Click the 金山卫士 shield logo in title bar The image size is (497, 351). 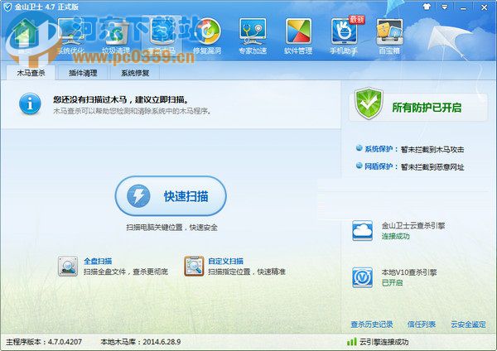[7, 7]
